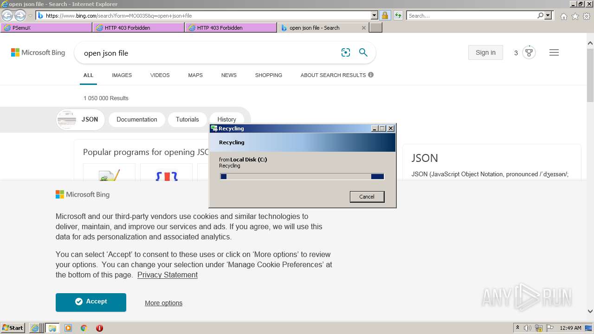This screenshot has height=334, width=594.
Task: Click the Sign in button
Action: point(485,52)
